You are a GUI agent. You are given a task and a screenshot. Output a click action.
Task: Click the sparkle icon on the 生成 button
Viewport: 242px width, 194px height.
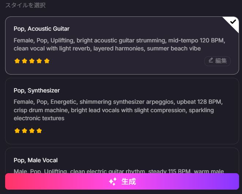(113, 182)
